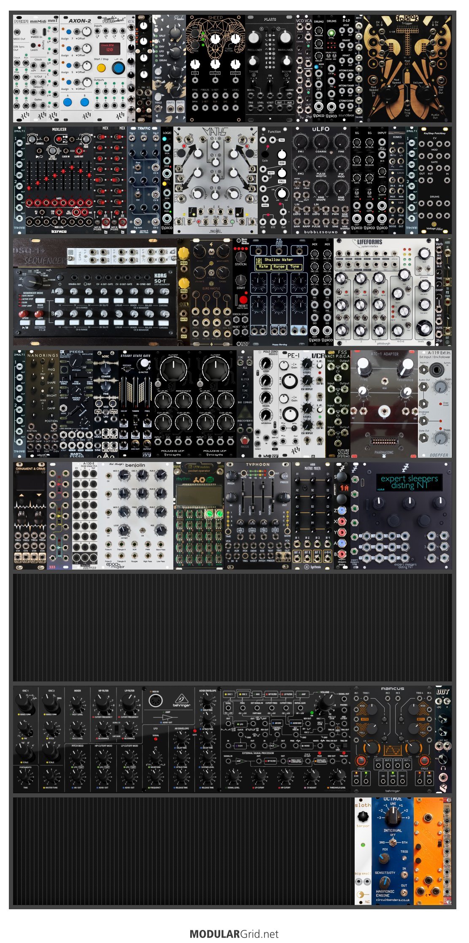The image size is (469, 943).
Task: Click the leftmost Polivoks VCF module
Action: tap(173, 404)
